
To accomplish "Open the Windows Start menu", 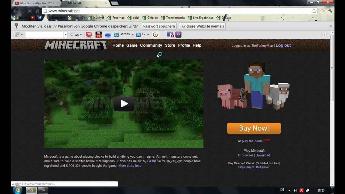I will point(18,190).
